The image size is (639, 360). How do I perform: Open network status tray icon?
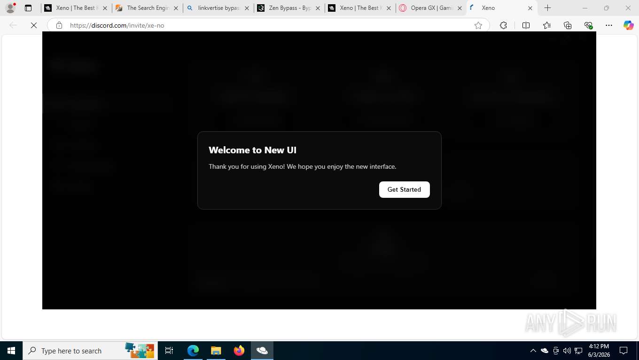578,351
